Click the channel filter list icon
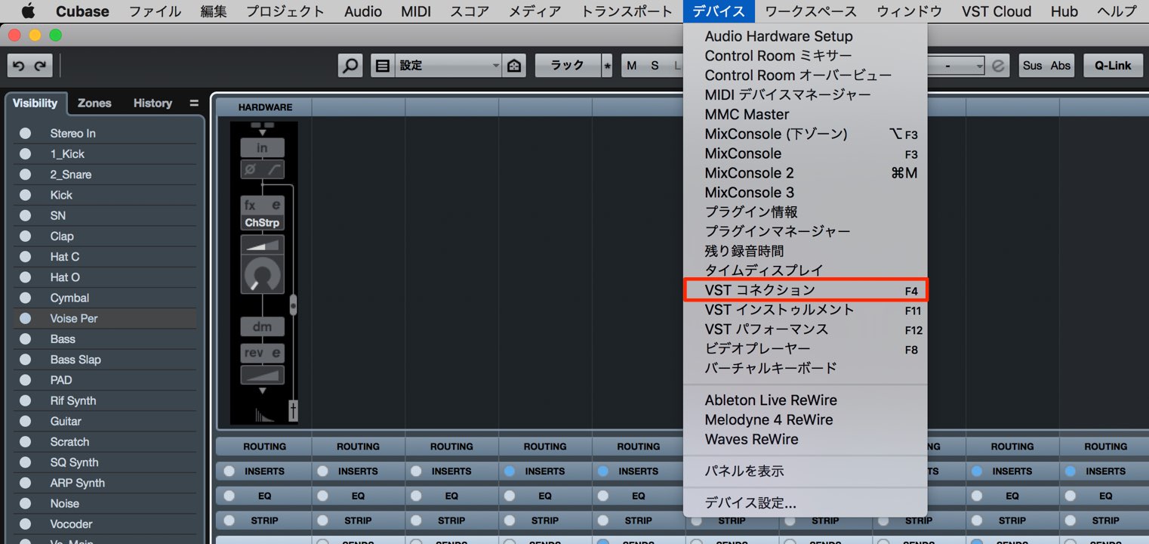Image resolution: width=1149 pixels, height=544 pixels. (x=383, y=66)
